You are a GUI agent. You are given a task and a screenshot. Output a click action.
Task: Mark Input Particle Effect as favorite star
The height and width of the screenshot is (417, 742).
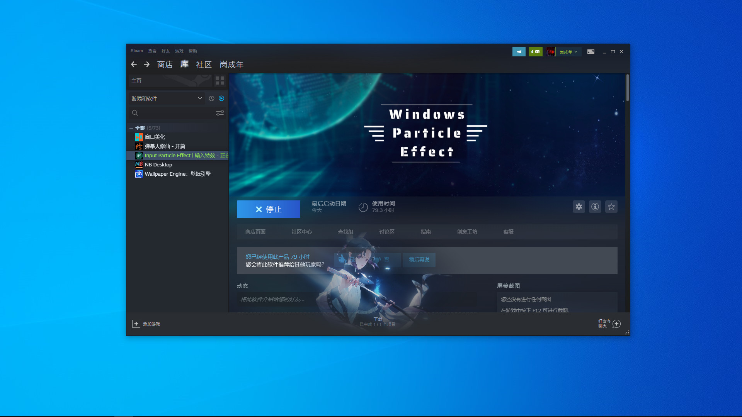[611, 207]
